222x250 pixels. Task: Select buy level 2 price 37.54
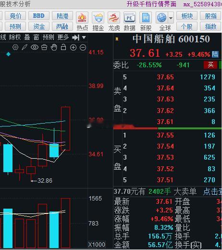pyautogui.click(x=165, y=146)
